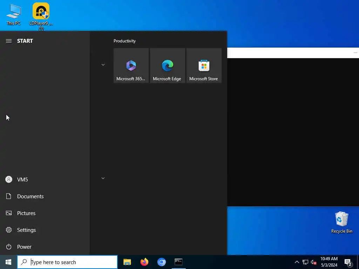The width and height of the screenshot is (359, 269).
Task: Show hidden system tray icons
Action: 297,262
